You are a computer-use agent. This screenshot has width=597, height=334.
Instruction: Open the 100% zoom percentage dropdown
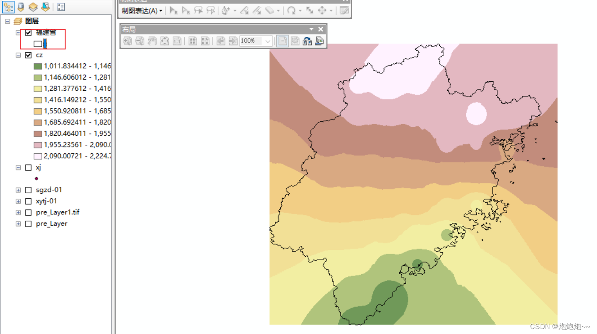pos(268,41)
